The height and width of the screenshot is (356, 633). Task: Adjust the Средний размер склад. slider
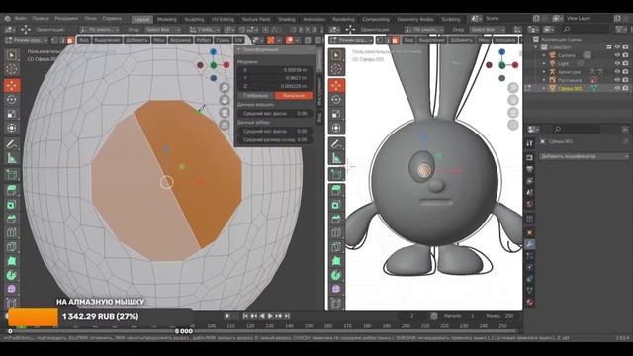coord(275,139)
